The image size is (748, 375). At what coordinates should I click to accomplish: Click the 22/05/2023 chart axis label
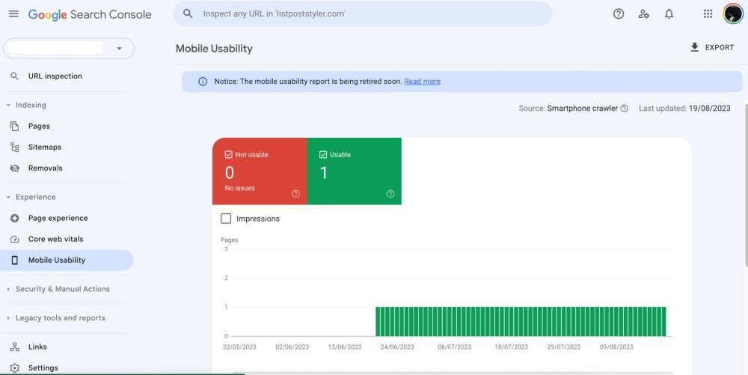tap(239, 347)
